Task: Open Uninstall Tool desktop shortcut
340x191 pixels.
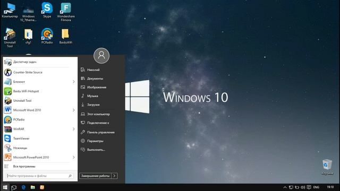Action: pos(10,38)
